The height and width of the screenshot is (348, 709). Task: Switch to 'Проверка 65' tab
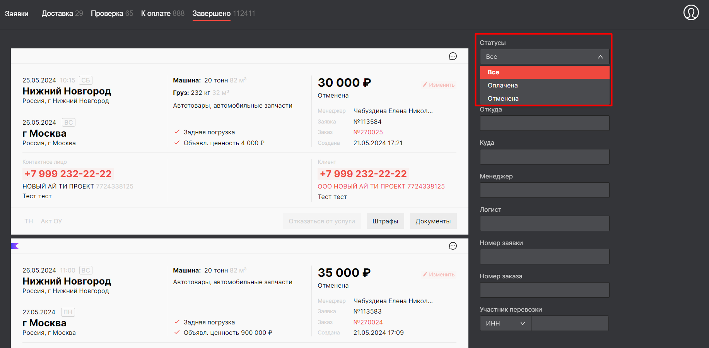tap(112, 14)
